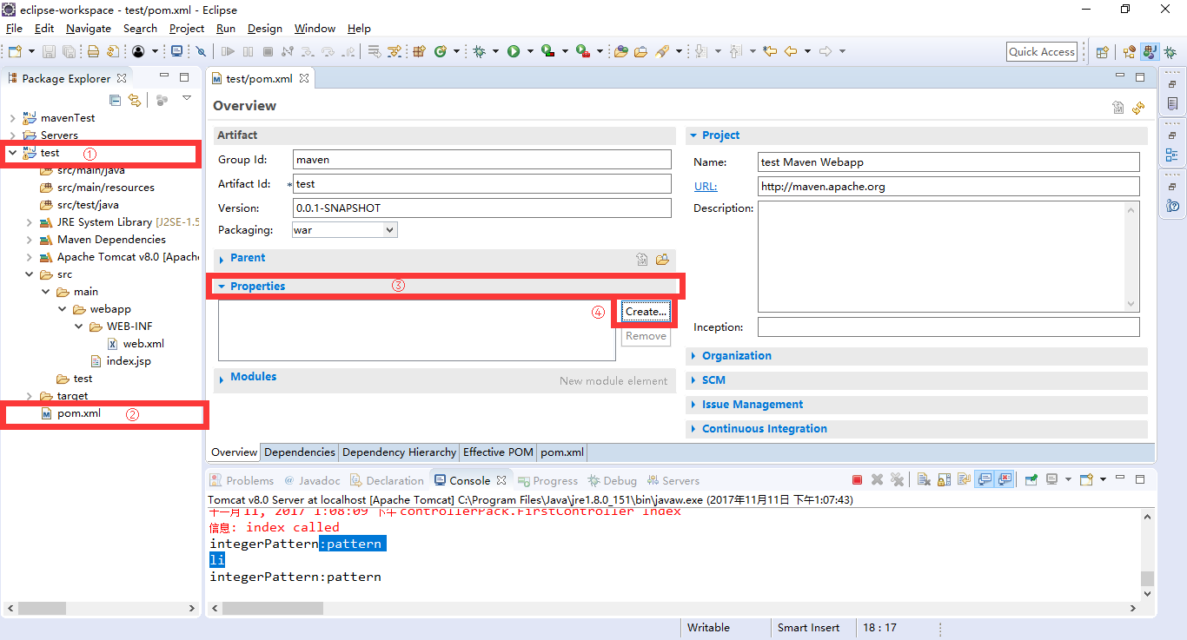Click the red Terminate console button
Image resolution: width=1187 pixels, height=640 pixels.
pyautogui.click(x=857, y=479)
